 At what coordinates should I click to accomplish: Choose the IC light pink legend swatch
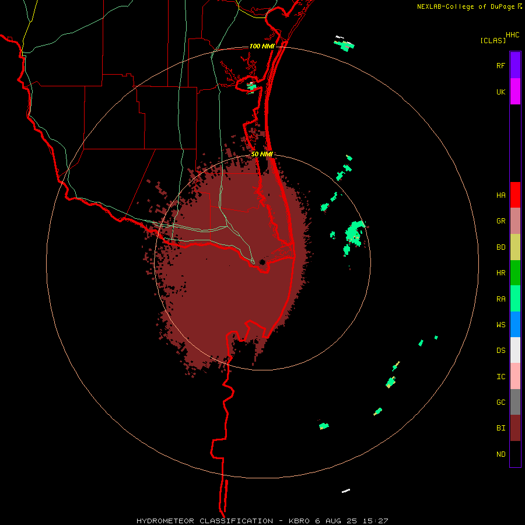click(x=515, y=376)
